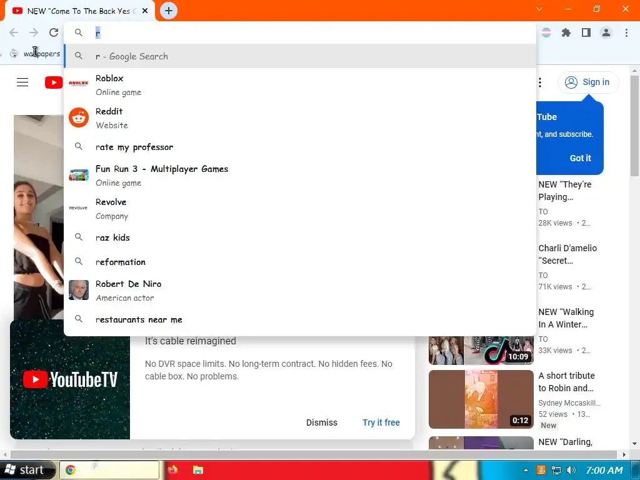Viewport: 640px width, 480px height.
Task: Open the Chrome three-dot menu
Action: pyautogui.click(x=626, y=32)
